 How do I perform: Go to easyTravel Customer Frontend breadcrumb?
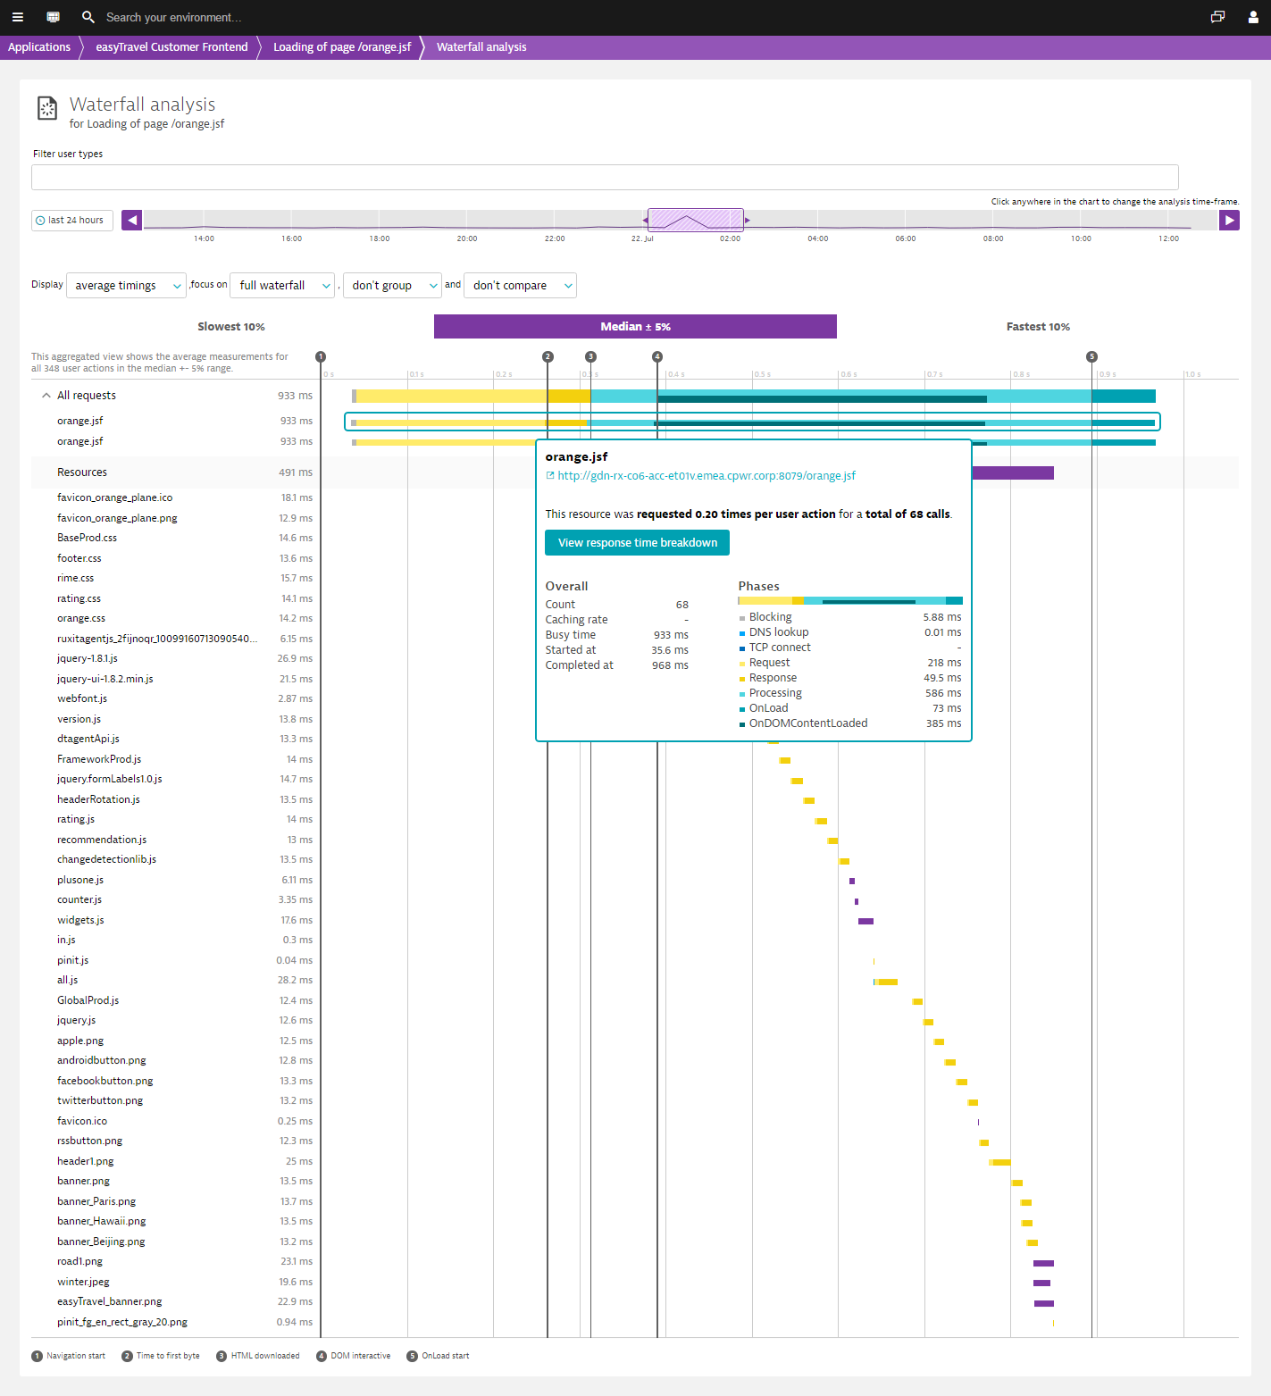171,47
